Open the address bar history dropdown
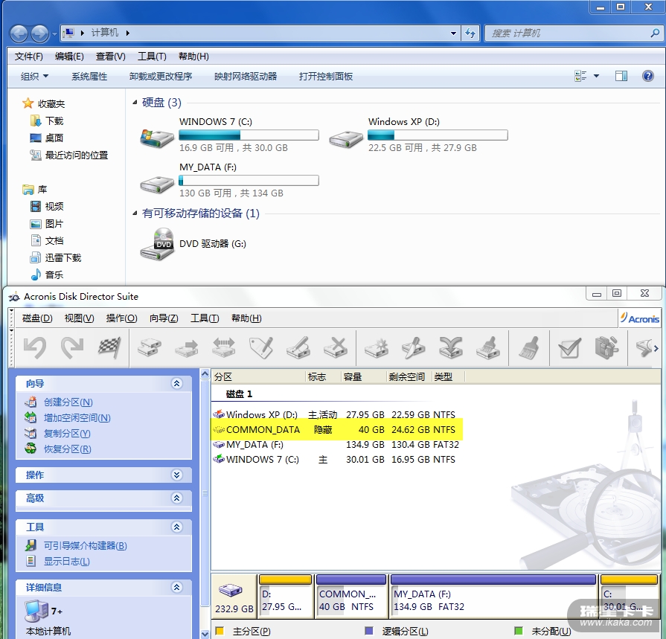The height and width of the screenshot is (639, 666). (x=454, y=33)
